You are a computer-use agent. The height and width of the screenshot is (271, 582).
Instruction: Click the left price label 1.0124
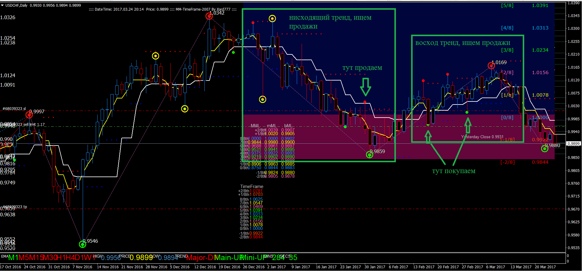coord(8,76)
